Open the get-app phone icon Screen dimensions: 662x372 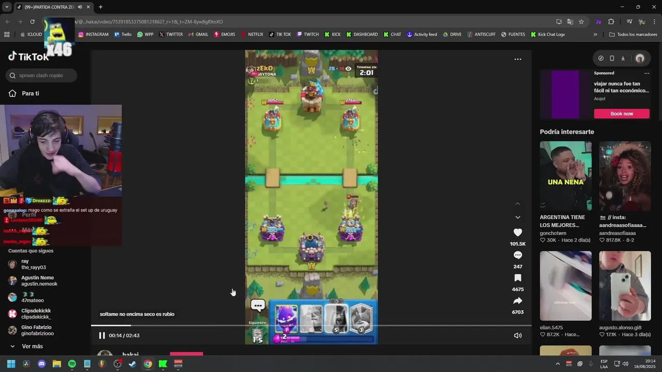(x=612, y=58)
